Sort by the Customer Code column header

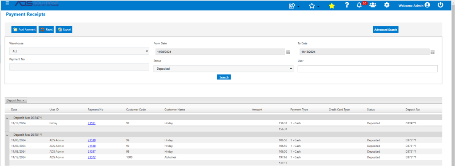pyautogui.click(x=136, y=110)
